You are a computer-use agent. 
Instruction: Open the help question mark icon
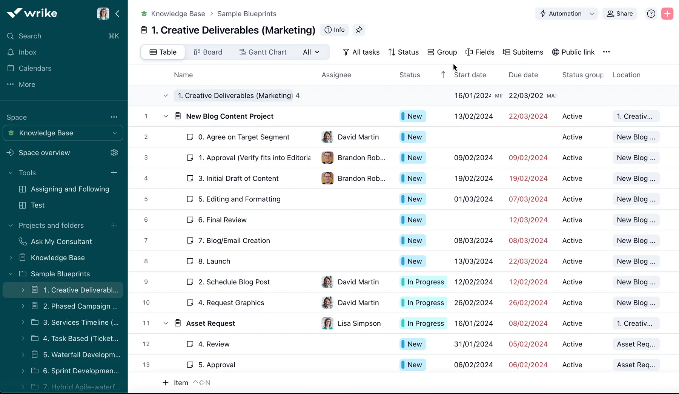(651, 14)
